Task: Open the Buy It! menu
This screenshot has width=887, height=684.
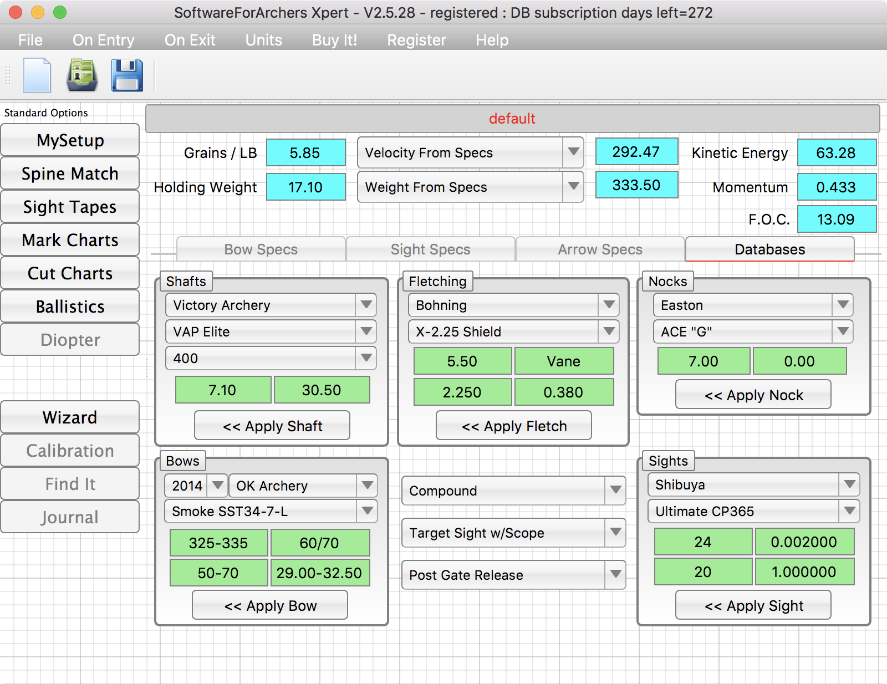Action: tap(334, 40)
